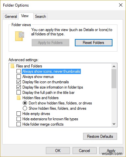The width and height of the screenshot is (126, 157).
Task: Check Hide folder merge conflicts
Action: coord(18,124)
